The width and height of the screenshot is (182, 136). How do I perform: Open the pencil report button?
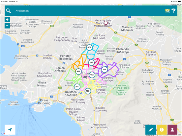click(x=151, y=130)
